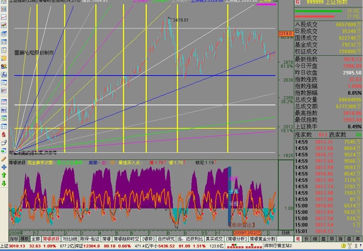Select the 对比K线 tab
This screenshot has height=251, width=363.
[70, 239]
